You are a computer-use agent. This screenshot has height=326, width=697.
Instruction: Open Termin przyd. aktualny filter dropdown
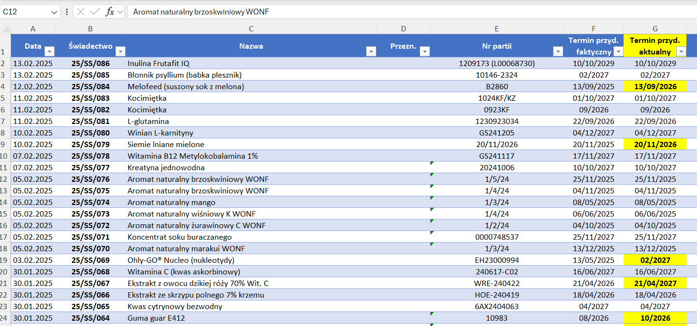[x=681, y=52]
